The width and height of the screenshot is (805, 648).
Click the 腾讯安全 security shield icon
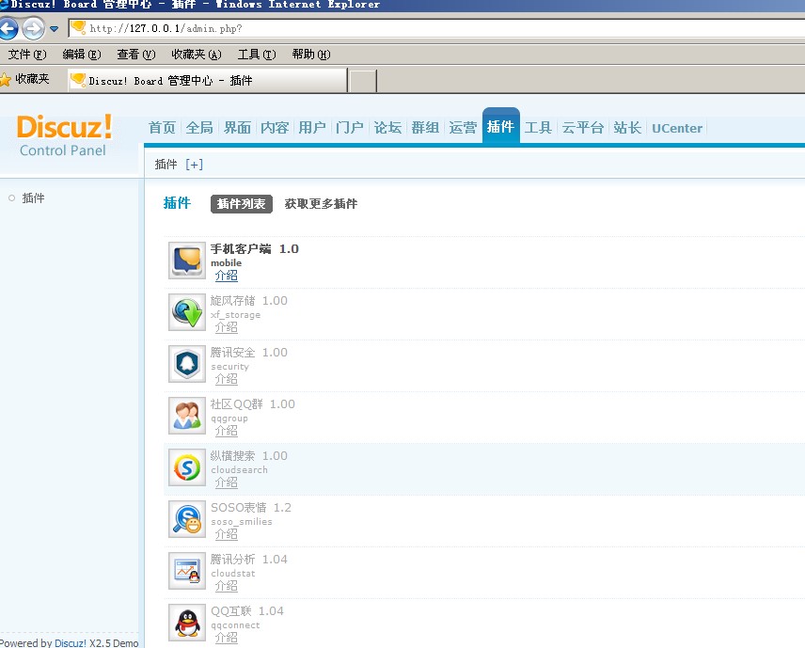coord(187,364)
